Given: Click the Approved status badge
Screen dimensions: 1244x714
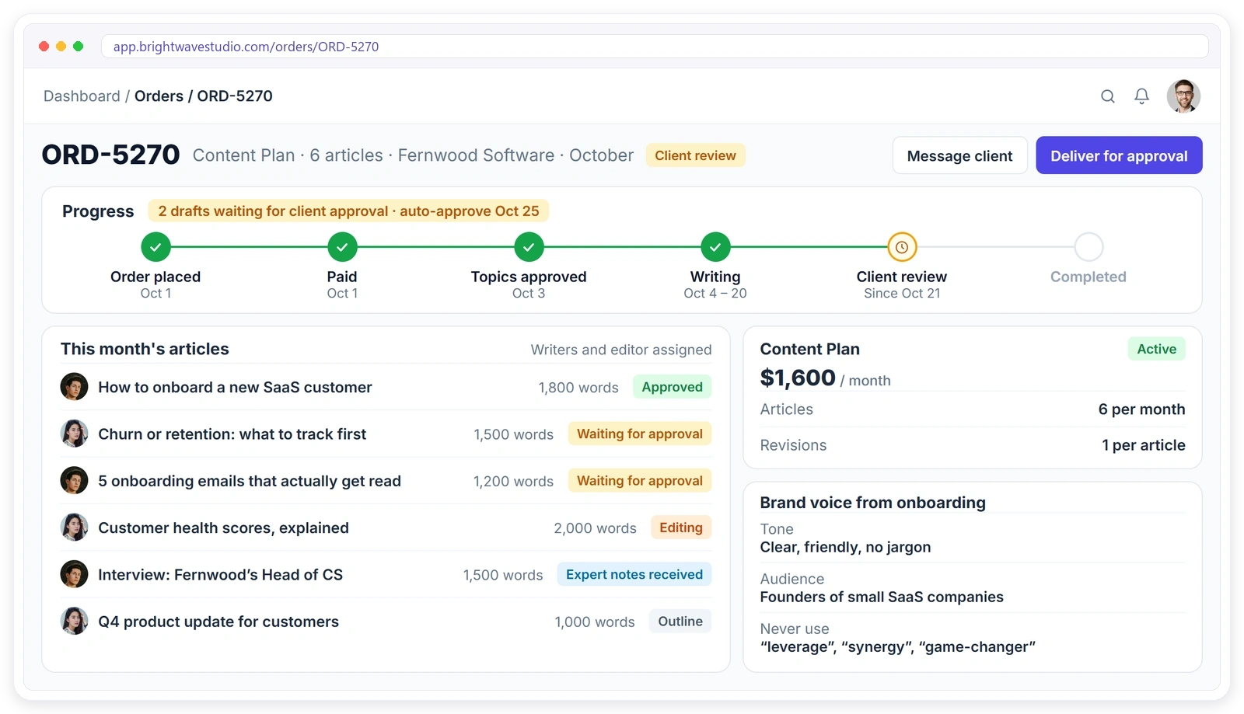Looking at the screenshot, I should pos(672,387).
